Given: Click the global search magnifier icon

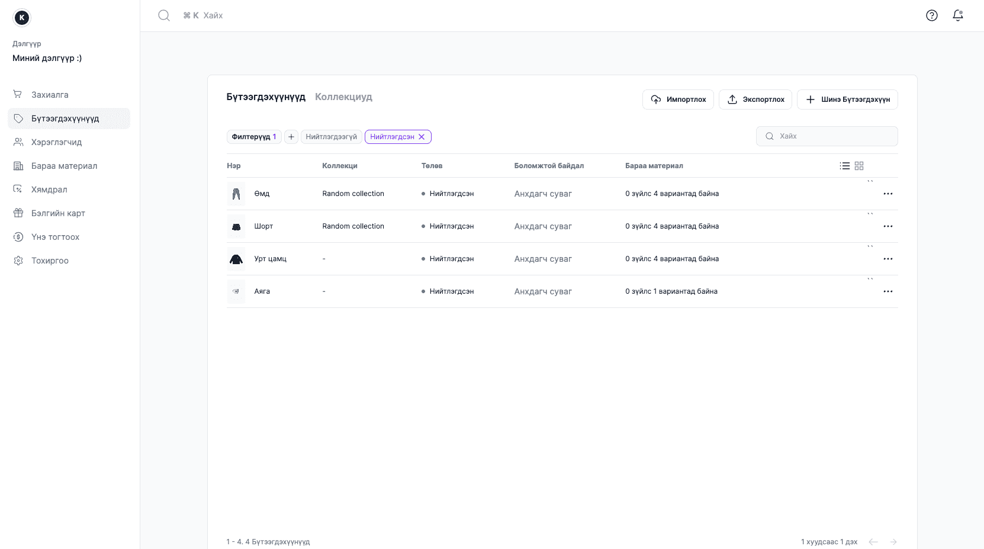Looking at the screenshot, I should point(164,15).
